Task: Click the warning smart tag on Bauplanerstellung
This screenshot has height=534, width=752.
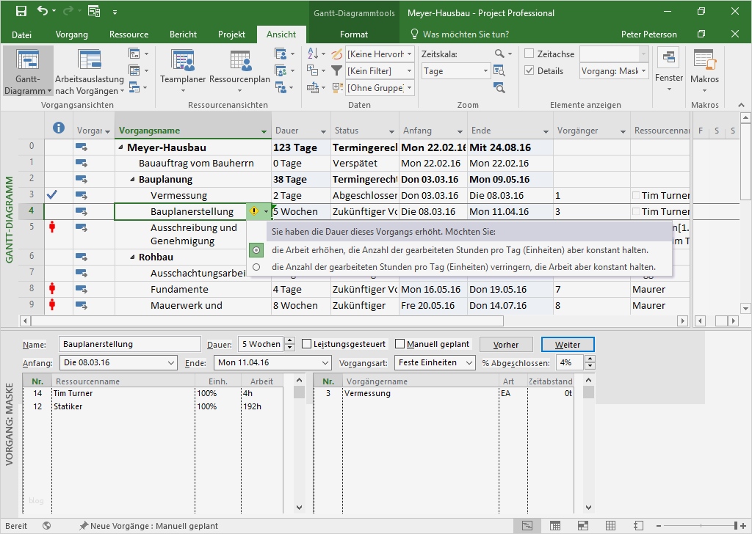Action: click(253, 211)
